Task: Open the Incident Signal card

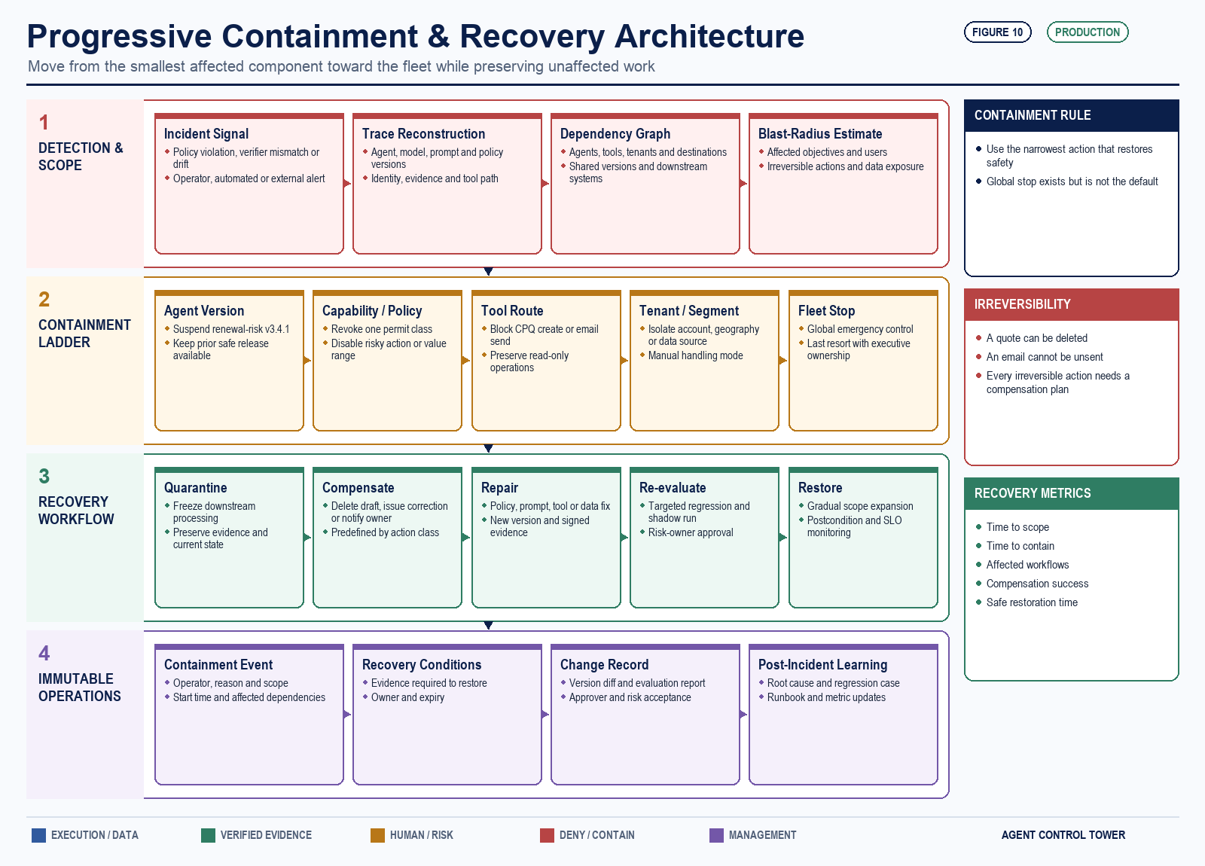Action: (249, 184)
